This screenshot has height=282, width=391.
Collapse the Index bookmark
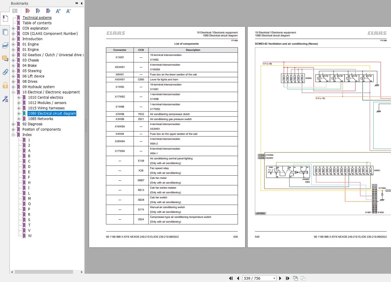coord(13,135)
